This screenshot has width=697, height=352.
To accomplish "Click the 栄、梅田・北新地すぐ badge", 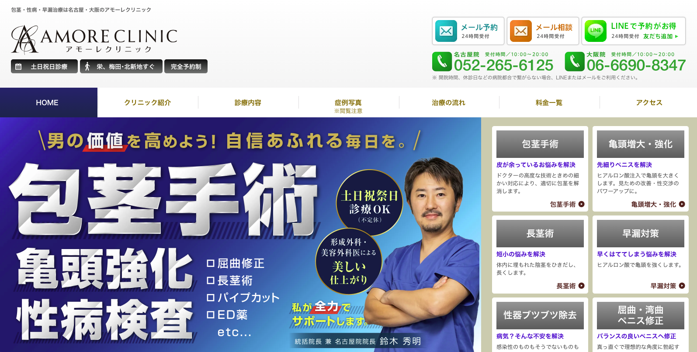I will tap(121, 66).
